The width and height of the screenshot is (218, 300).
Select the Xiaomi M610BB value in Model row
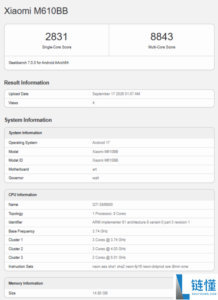(105, 152)
